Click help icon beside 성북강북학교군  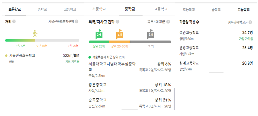pos(250,23)
